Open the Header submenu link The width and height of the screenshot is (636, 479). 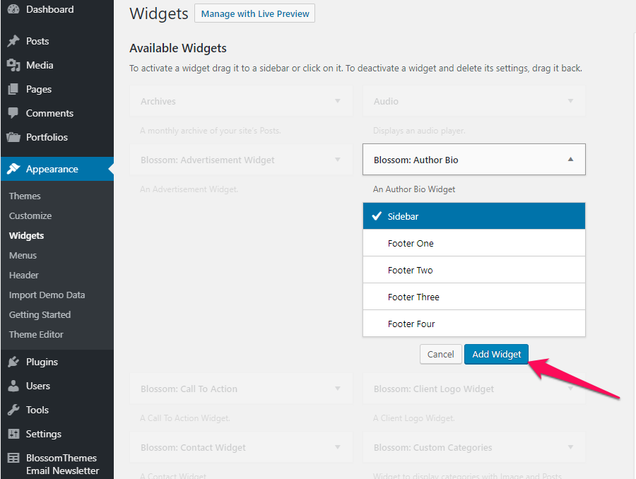(x=24, y=275)
